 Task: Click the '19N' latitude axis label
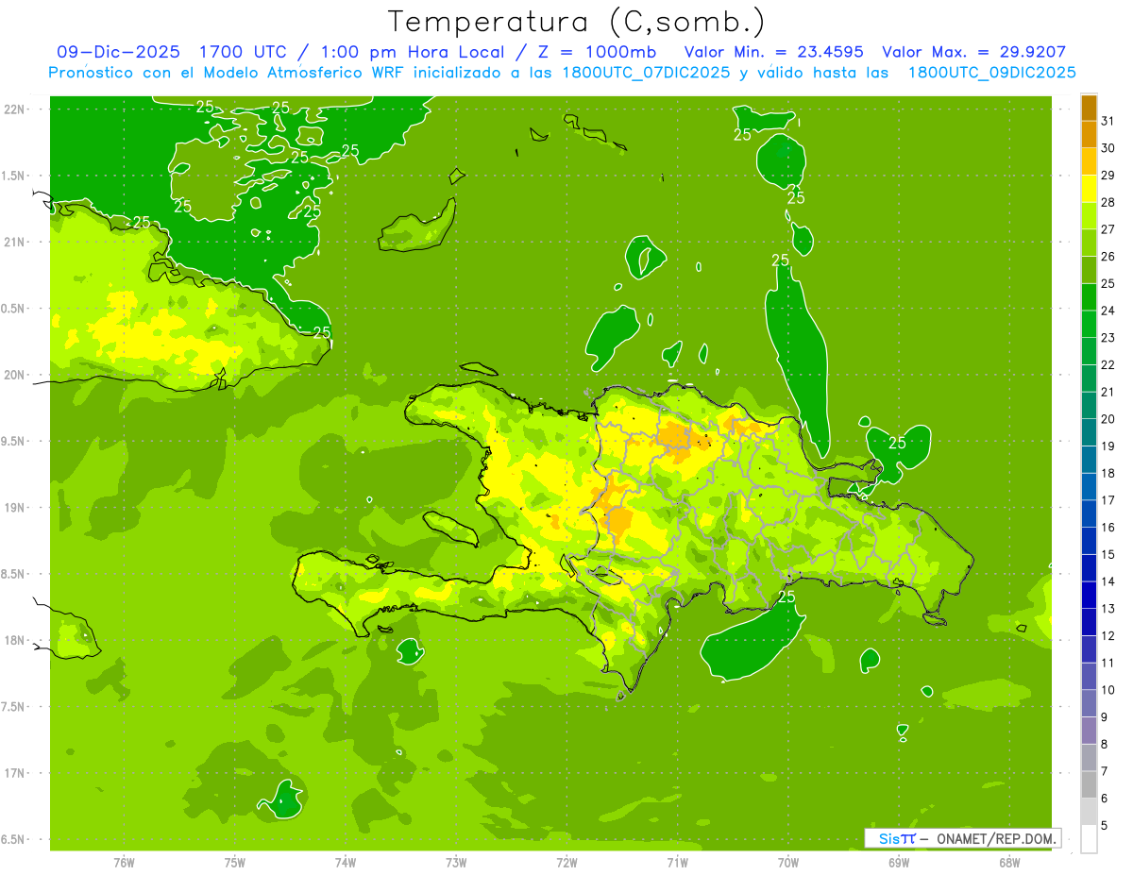click(16, 508)
